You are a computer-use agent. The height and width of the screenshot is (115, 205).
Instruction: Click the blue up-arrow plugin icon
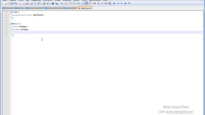[118, 4]
